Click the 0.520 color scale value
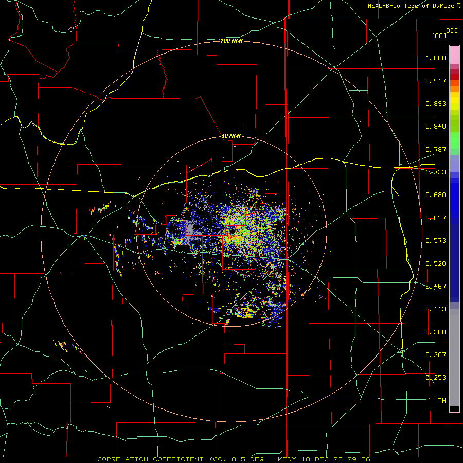Screen dimensions: 463x463 pyautogui.click(x=436, y=264)
